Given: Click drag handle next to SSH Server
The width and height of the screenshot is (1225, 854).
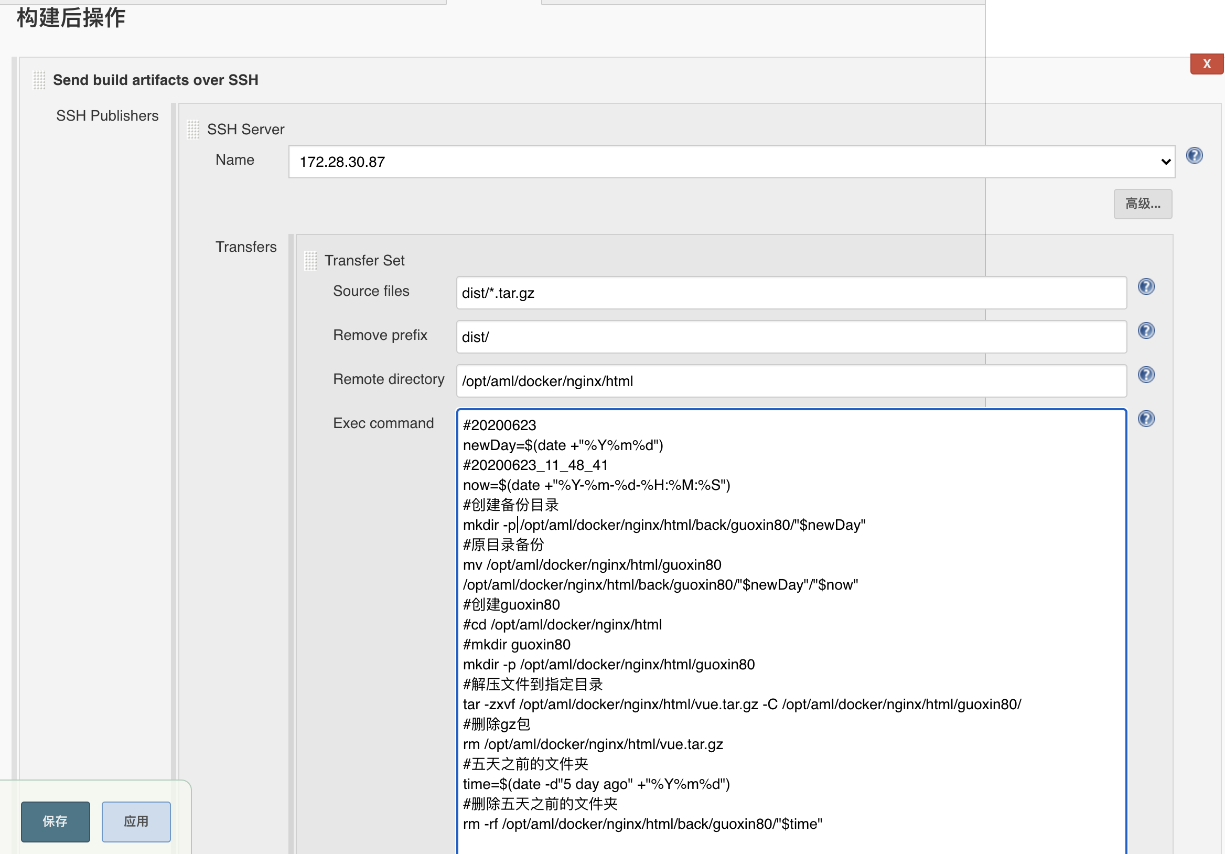Looking at the screenshot, I should (x=193, y=129).
